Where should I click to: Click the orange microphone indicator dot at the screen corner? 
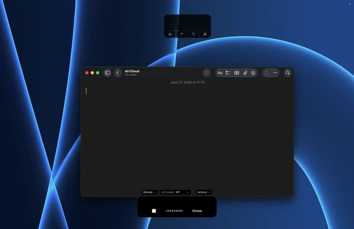[350, 4]
